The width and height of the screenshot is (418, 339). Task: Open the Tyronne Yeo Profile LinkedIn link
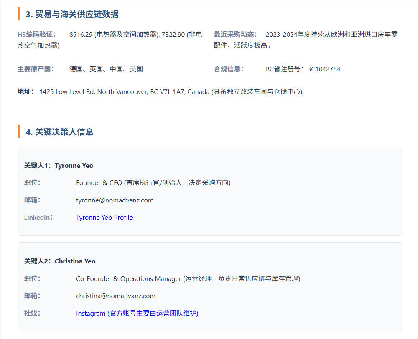104,217
